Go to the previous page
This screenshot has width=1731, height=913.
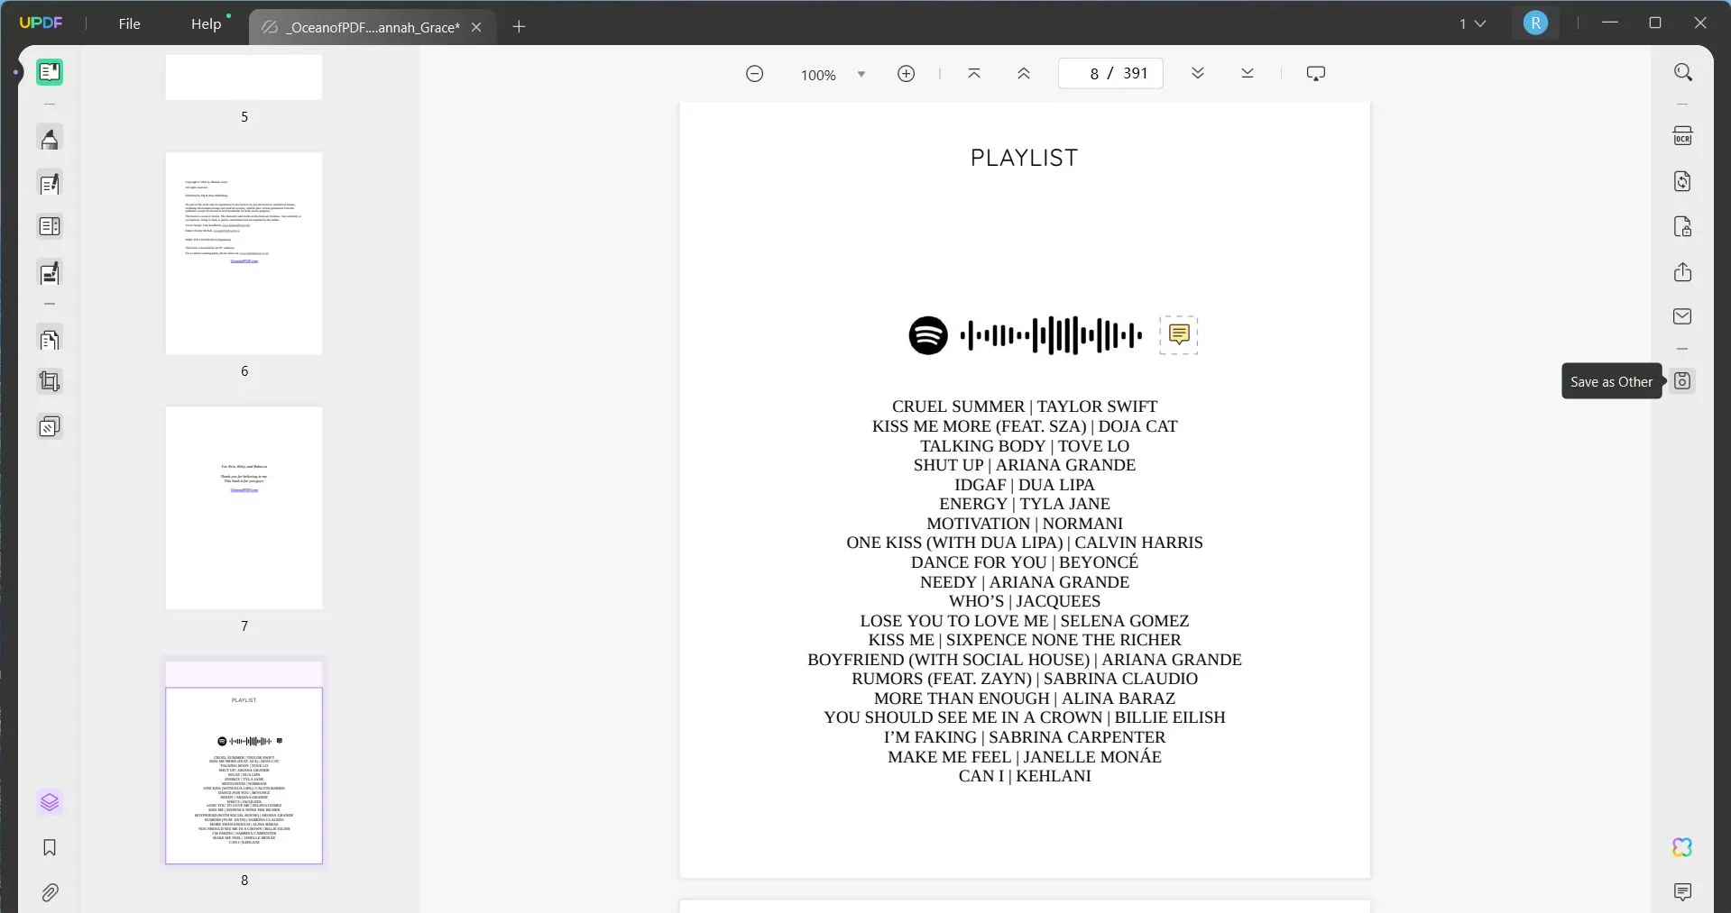(1024, 74)
